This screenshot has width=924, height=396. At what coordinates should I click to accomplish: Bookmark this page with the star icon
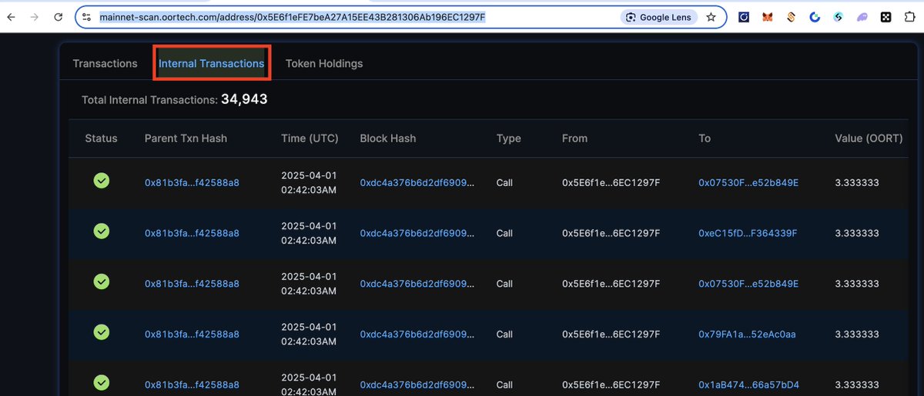pos(711,17)
